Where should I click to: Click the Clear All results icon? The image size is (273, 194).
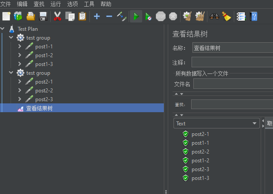[x=200, y=16]
